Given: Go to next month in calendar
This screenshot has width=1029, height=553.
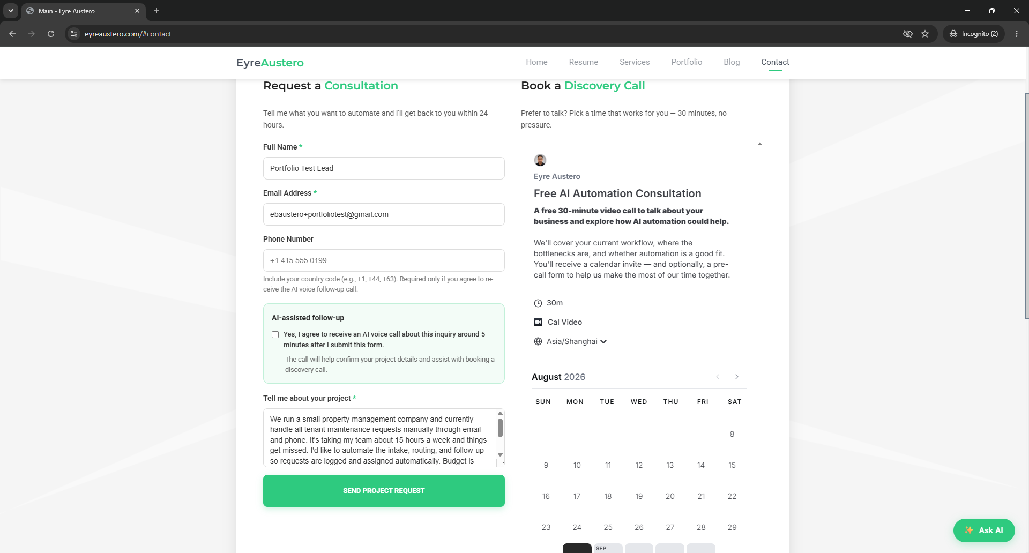Looking at the screenshot, I should click(x=737, y=377).
